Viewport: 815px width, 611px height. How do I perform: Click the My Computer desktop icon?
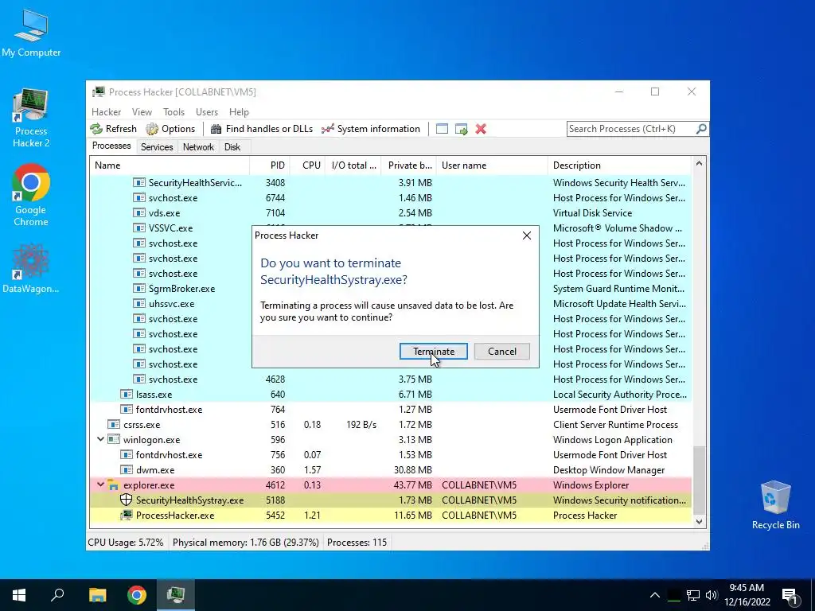click(31, 33)
